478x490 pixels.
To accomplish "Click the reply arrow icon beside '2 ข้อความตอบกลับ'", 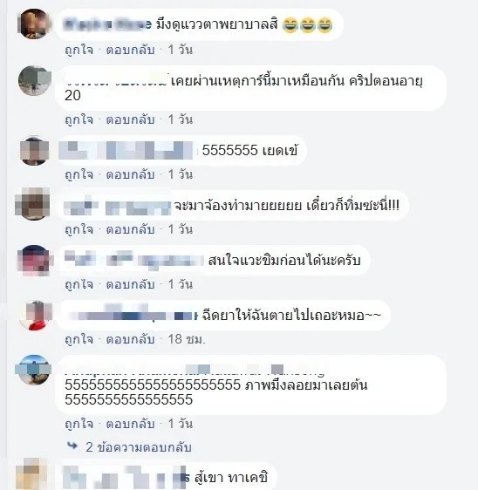I will [x=72, y=446].
